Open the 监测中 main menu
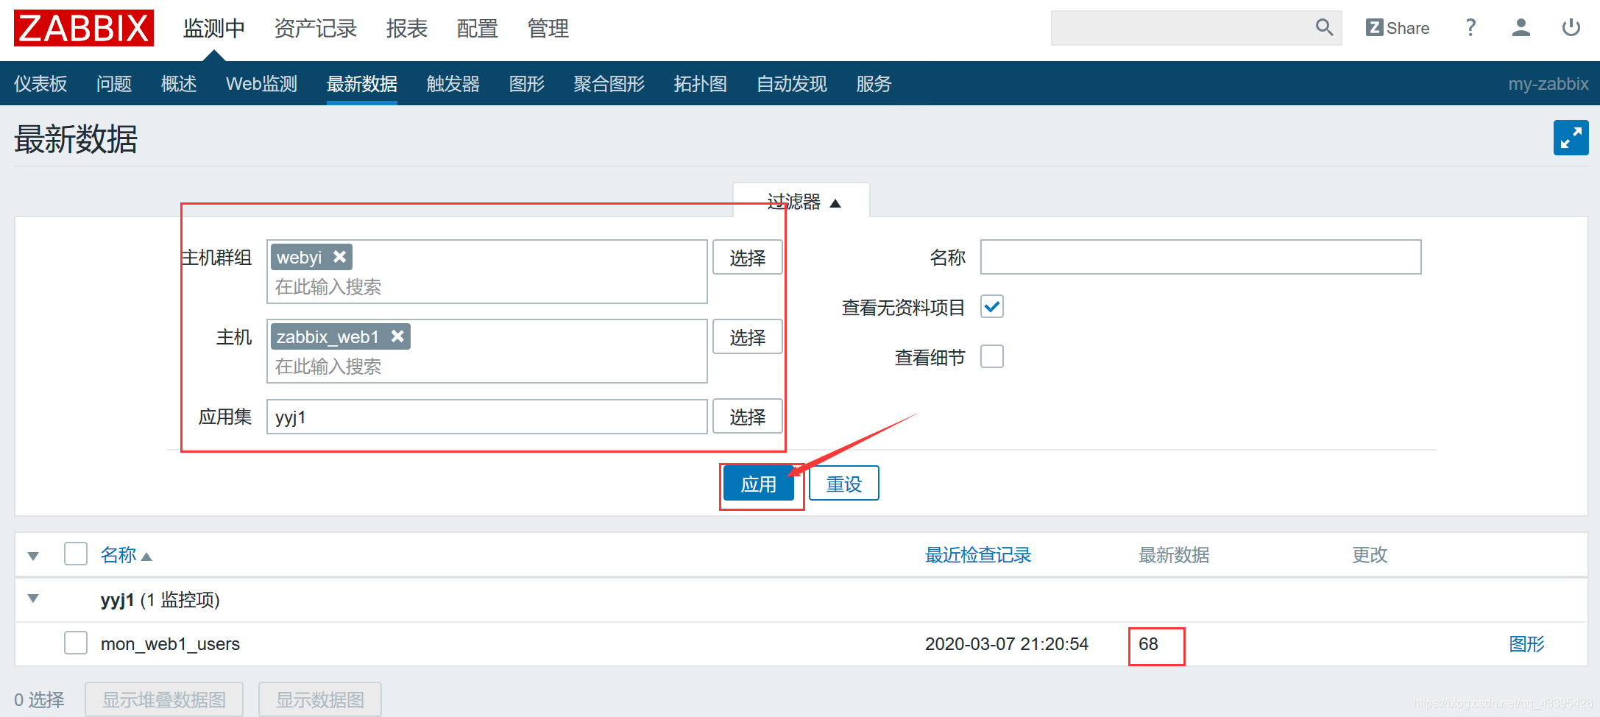Viewport: 1600px width, 717px height. [x=214, y=29]
